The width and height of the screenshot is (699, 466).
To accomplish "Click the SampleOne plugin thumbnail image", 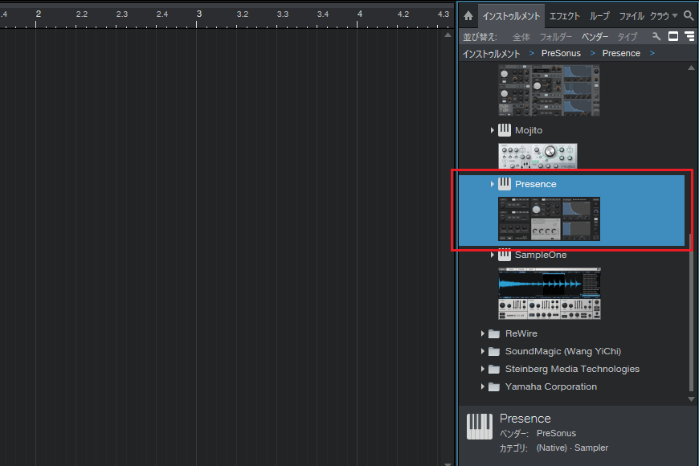I will point(549,293).
